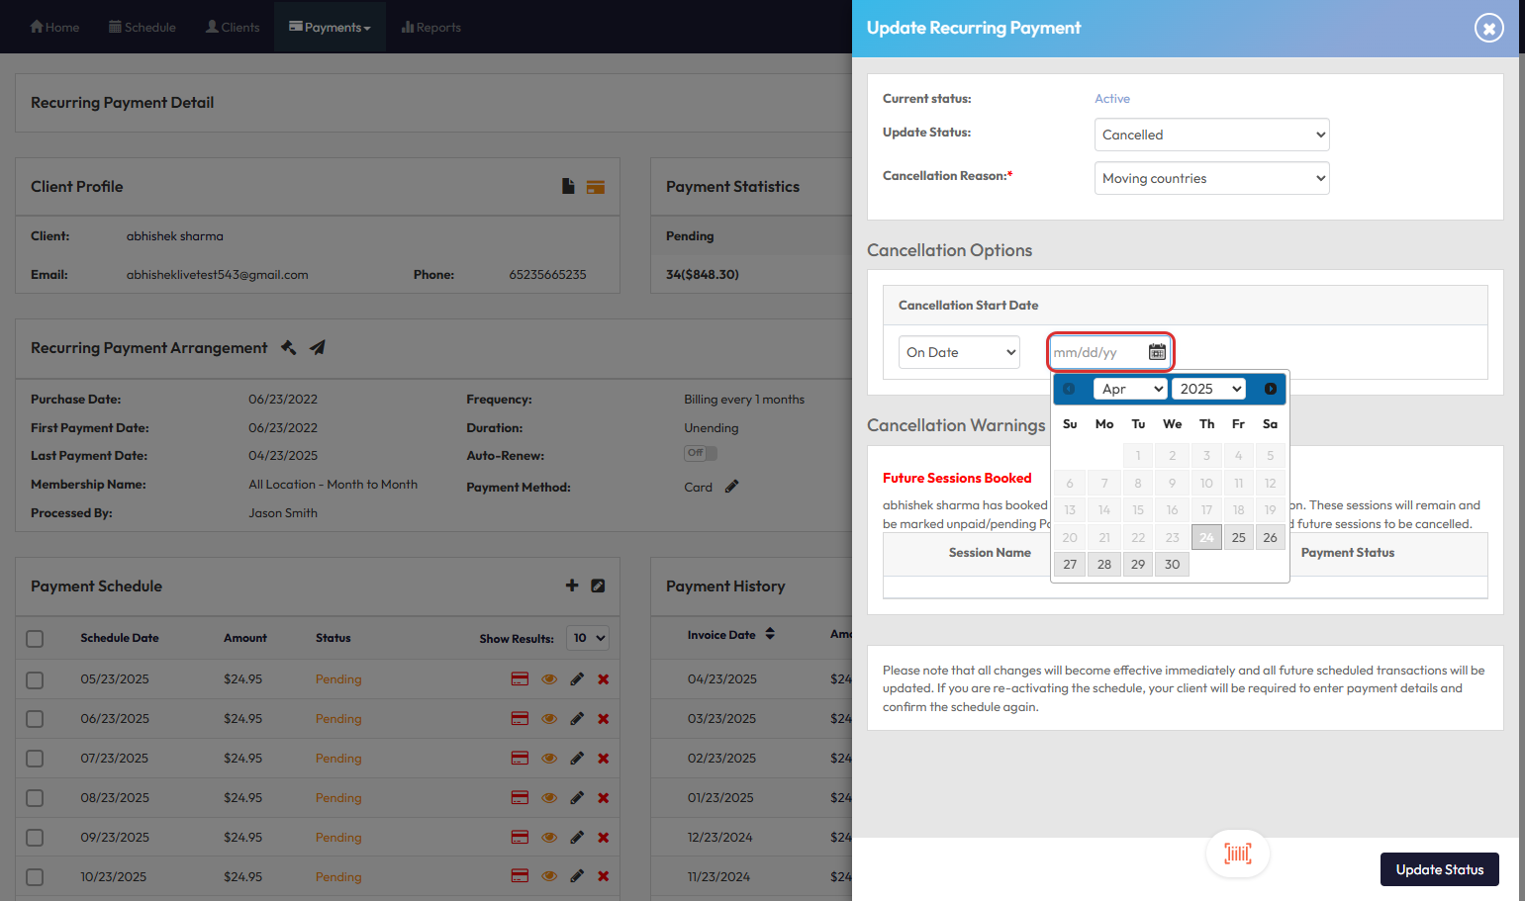Screen dimensions: 1525x901
Task: Select April 25 in the calendar
Action: coord(1238,537)
